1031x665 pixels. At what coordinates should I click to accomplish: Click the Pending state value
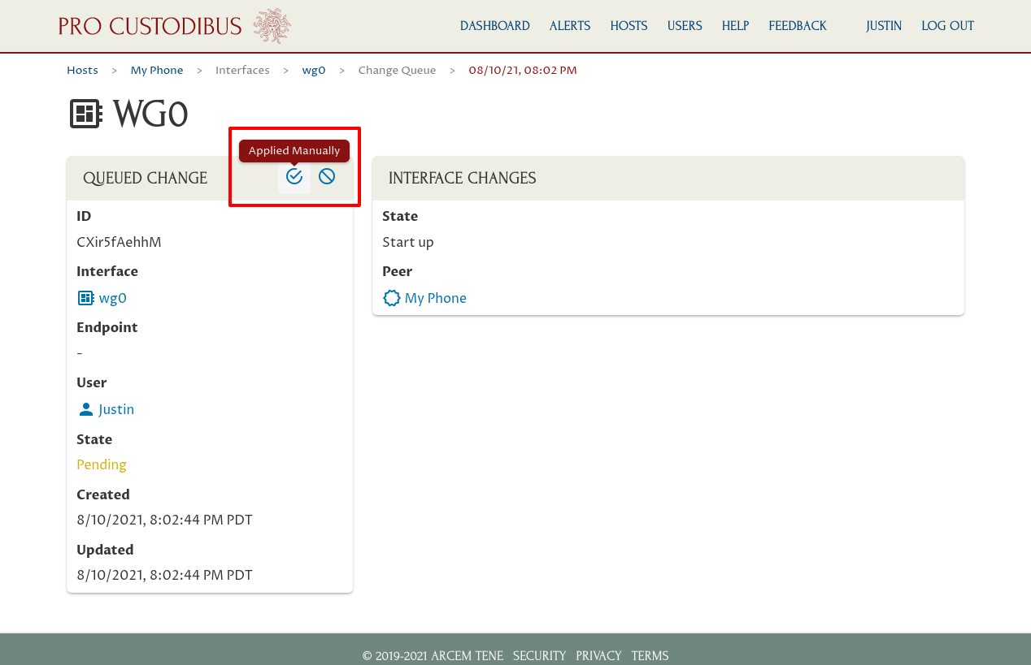click(x=102, y=464)
